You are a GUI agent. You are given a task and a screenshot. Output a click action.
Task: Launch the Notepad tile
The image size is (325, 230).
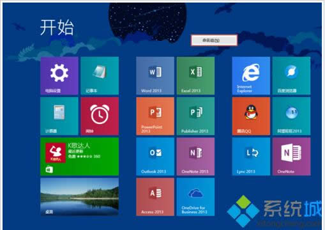click(x=100, y=75)
